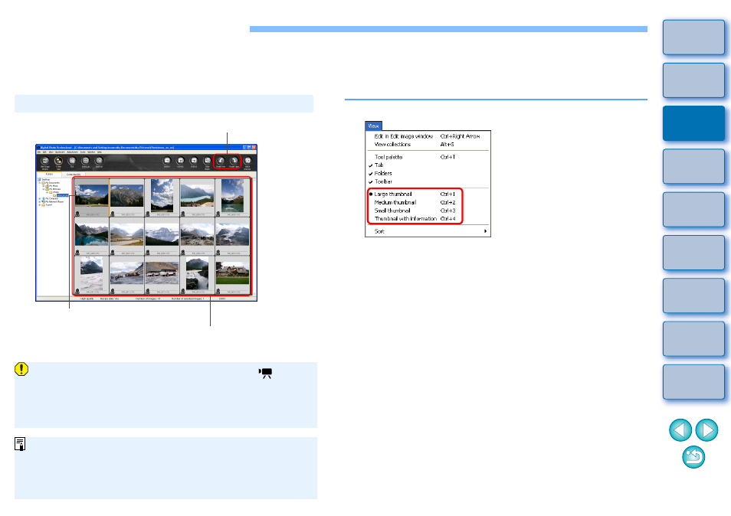Viewport: 731px width, 516px height.
Task: Collapse the My Documents tree node
Action: pyautogui.click(x=40, y=182)
